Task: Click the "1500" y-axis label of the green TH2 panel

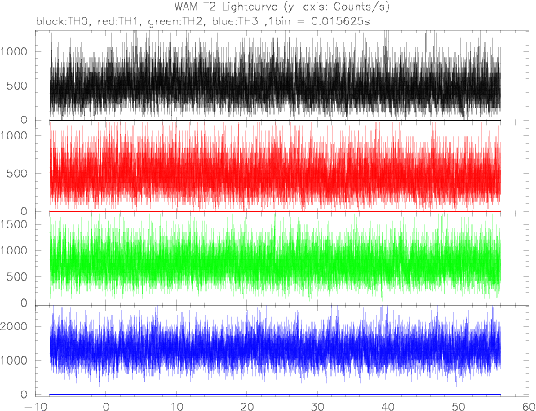Action: (15, 224)
